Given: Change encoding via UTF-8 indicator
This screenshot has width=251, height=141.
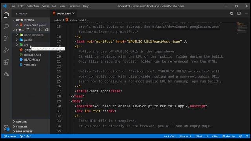Looking at the screenshot, I should click(x=198, y=136).
